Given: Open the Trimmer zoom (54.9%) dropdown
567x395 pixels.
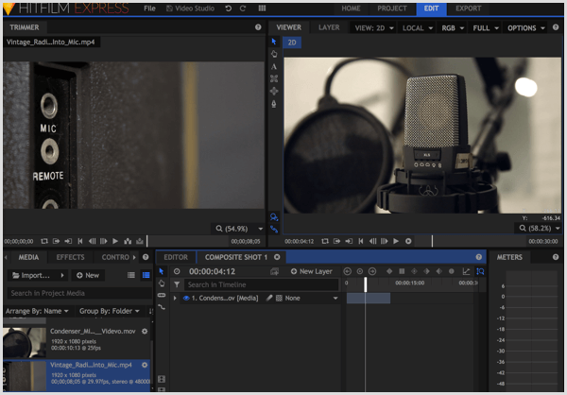Looking at the screenshot, I should (239, 229).
